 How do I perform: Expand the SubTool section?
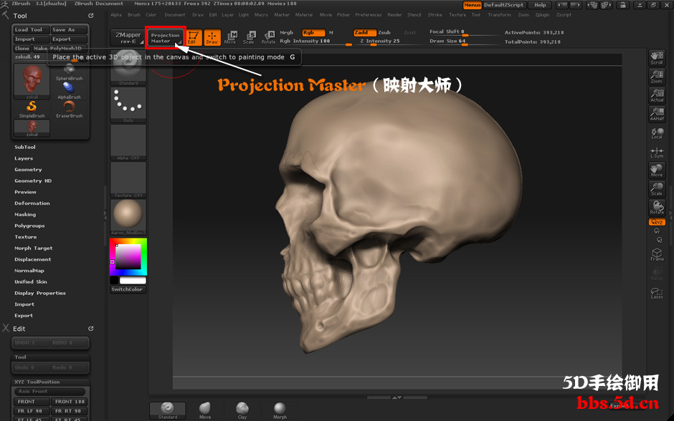[x=25, y=147]
